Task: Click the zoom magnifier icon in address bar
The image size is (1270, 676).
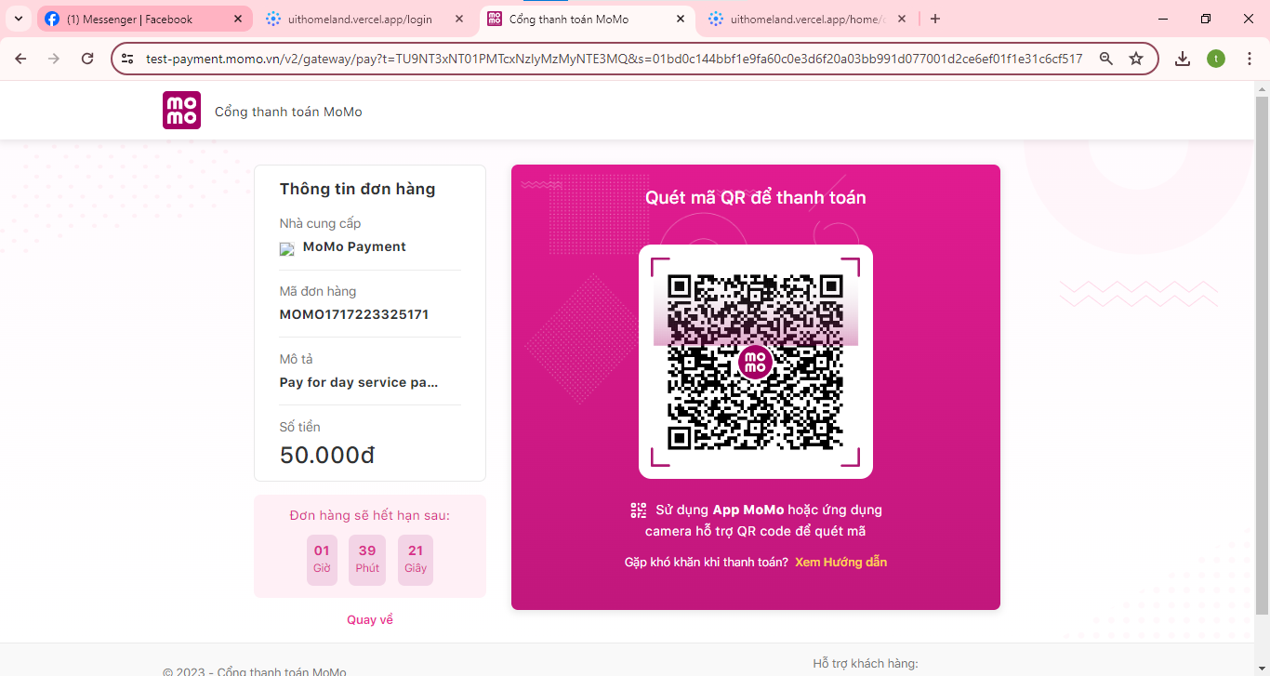Action: [1106, 59]
